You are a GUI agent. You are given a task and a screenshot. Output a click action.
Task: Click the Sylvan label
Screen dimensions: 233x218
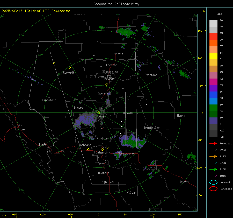[99, 76]
